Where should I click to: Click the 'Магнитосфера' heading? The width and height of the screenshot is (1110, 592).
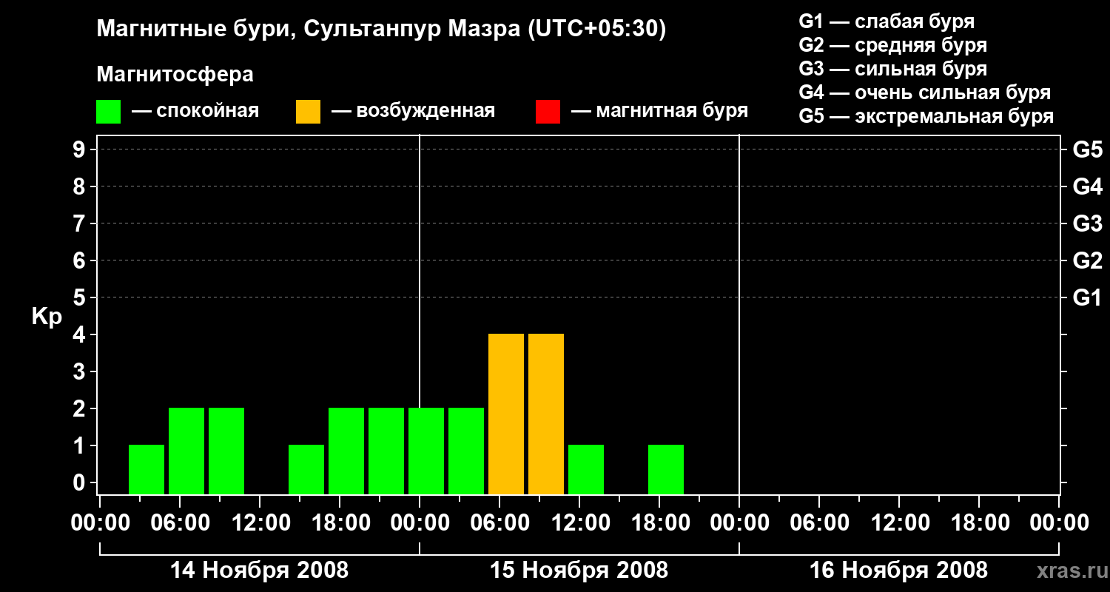pyautogui.click(x=175, y=75)
